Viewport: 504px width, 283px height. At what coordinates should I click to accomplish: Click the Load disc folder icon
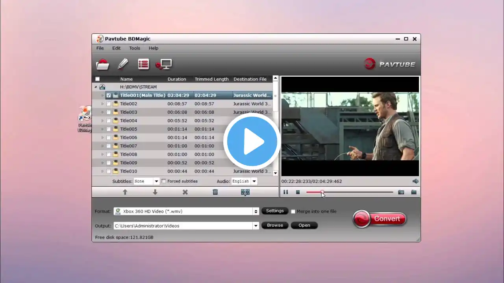click(x=103, y=64)
